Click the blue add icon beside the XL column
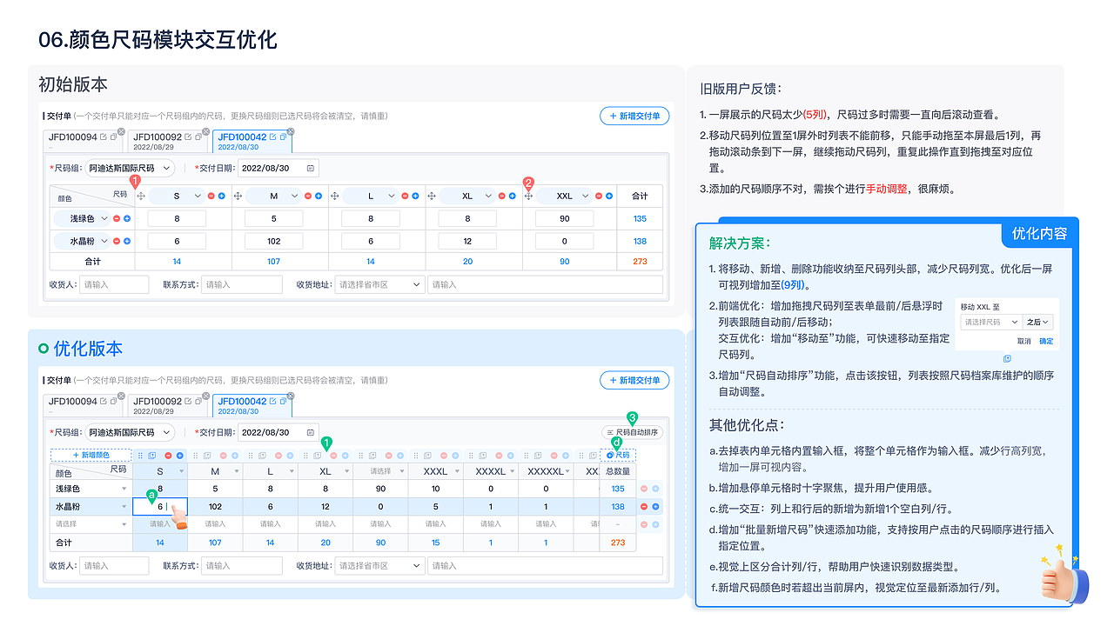The height and width of the screenshot is (626, 1114). tap(513, 196)
